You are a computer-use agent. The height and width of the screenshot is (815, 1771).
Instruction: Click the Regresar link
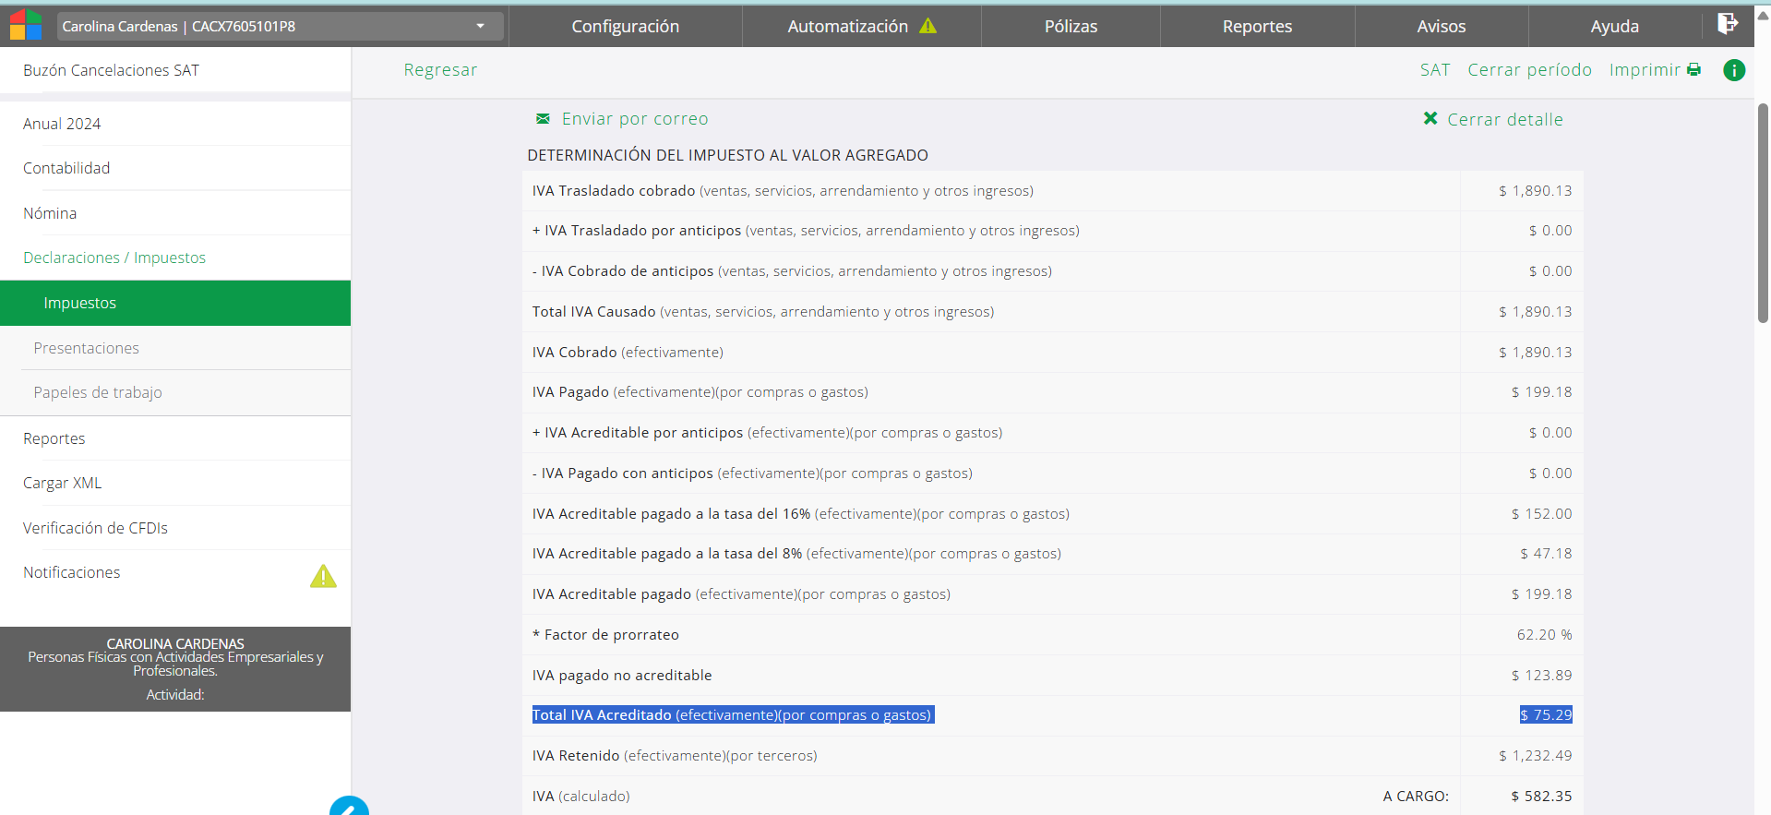[x=440, y=70]
